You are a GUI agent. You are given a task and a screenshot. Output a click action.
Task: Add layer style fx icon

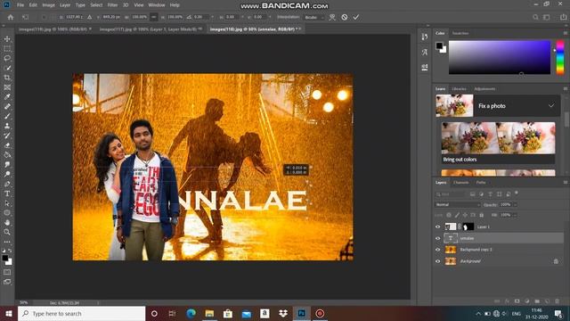click(x=507, y=301)
